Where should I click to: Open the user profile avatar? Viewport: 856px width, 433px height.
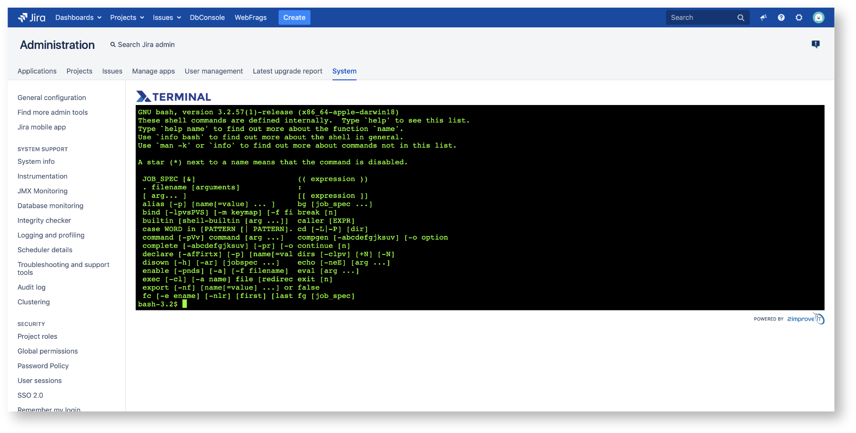[x=819, y=17]
